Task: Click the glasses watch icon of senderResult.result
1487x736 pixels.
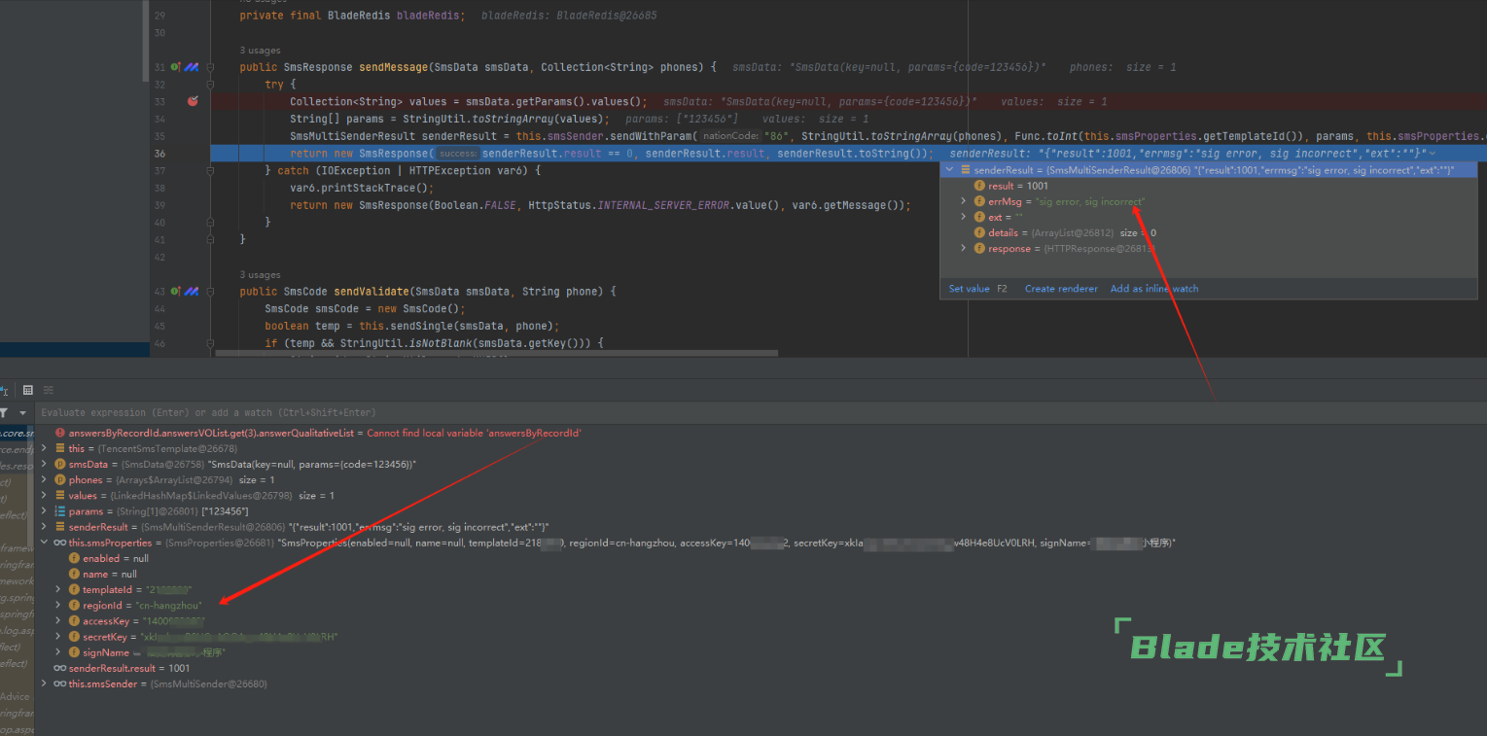Action: click(x=60, y=668)
